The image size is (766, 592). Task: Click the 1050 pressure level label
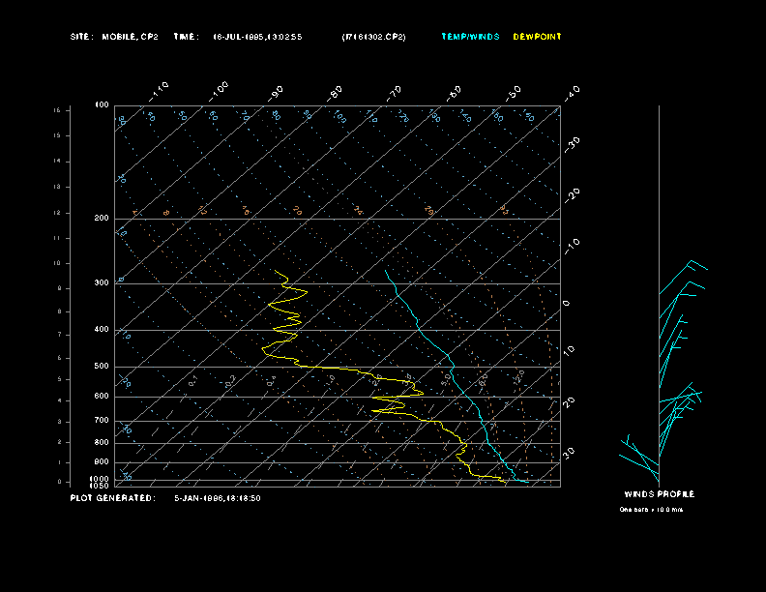pos(100,486)
